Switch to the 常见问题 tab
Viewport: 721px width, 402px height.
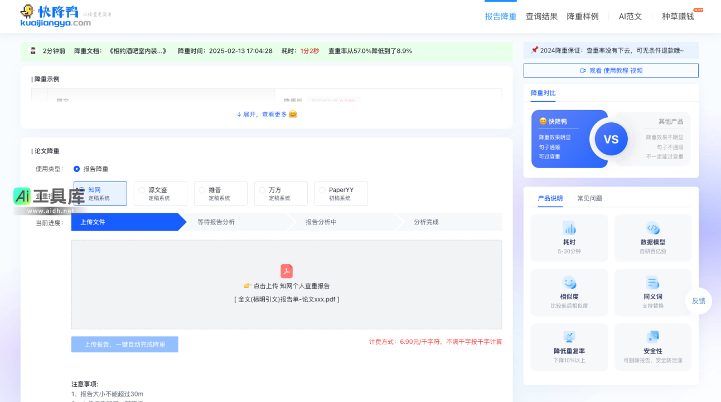pyautogui.click(x=589, y=198)
